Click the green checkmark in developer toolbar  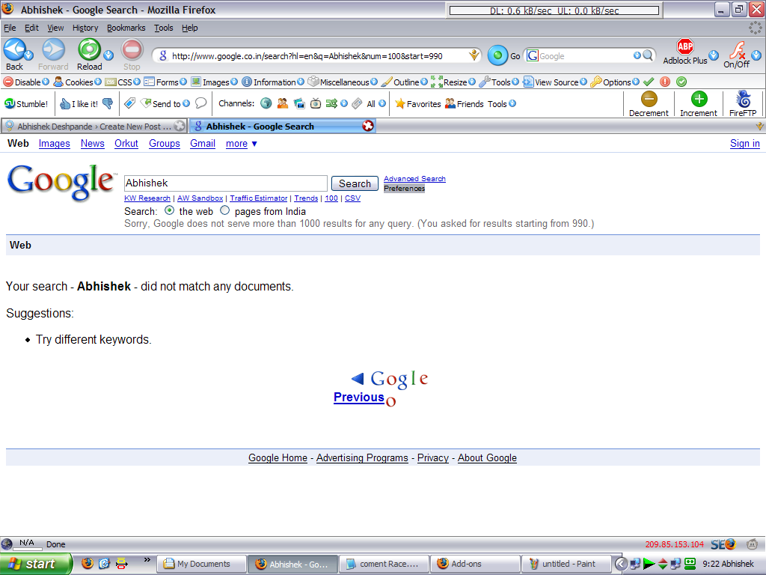tap(649, 82)
